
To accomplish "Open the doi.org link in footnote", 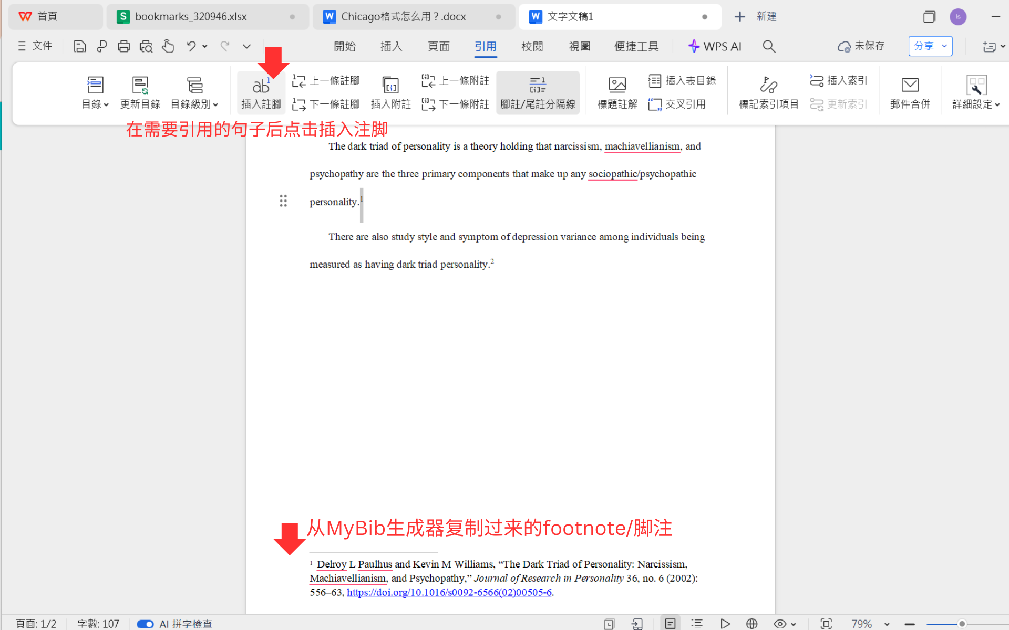I will [449, 592].
